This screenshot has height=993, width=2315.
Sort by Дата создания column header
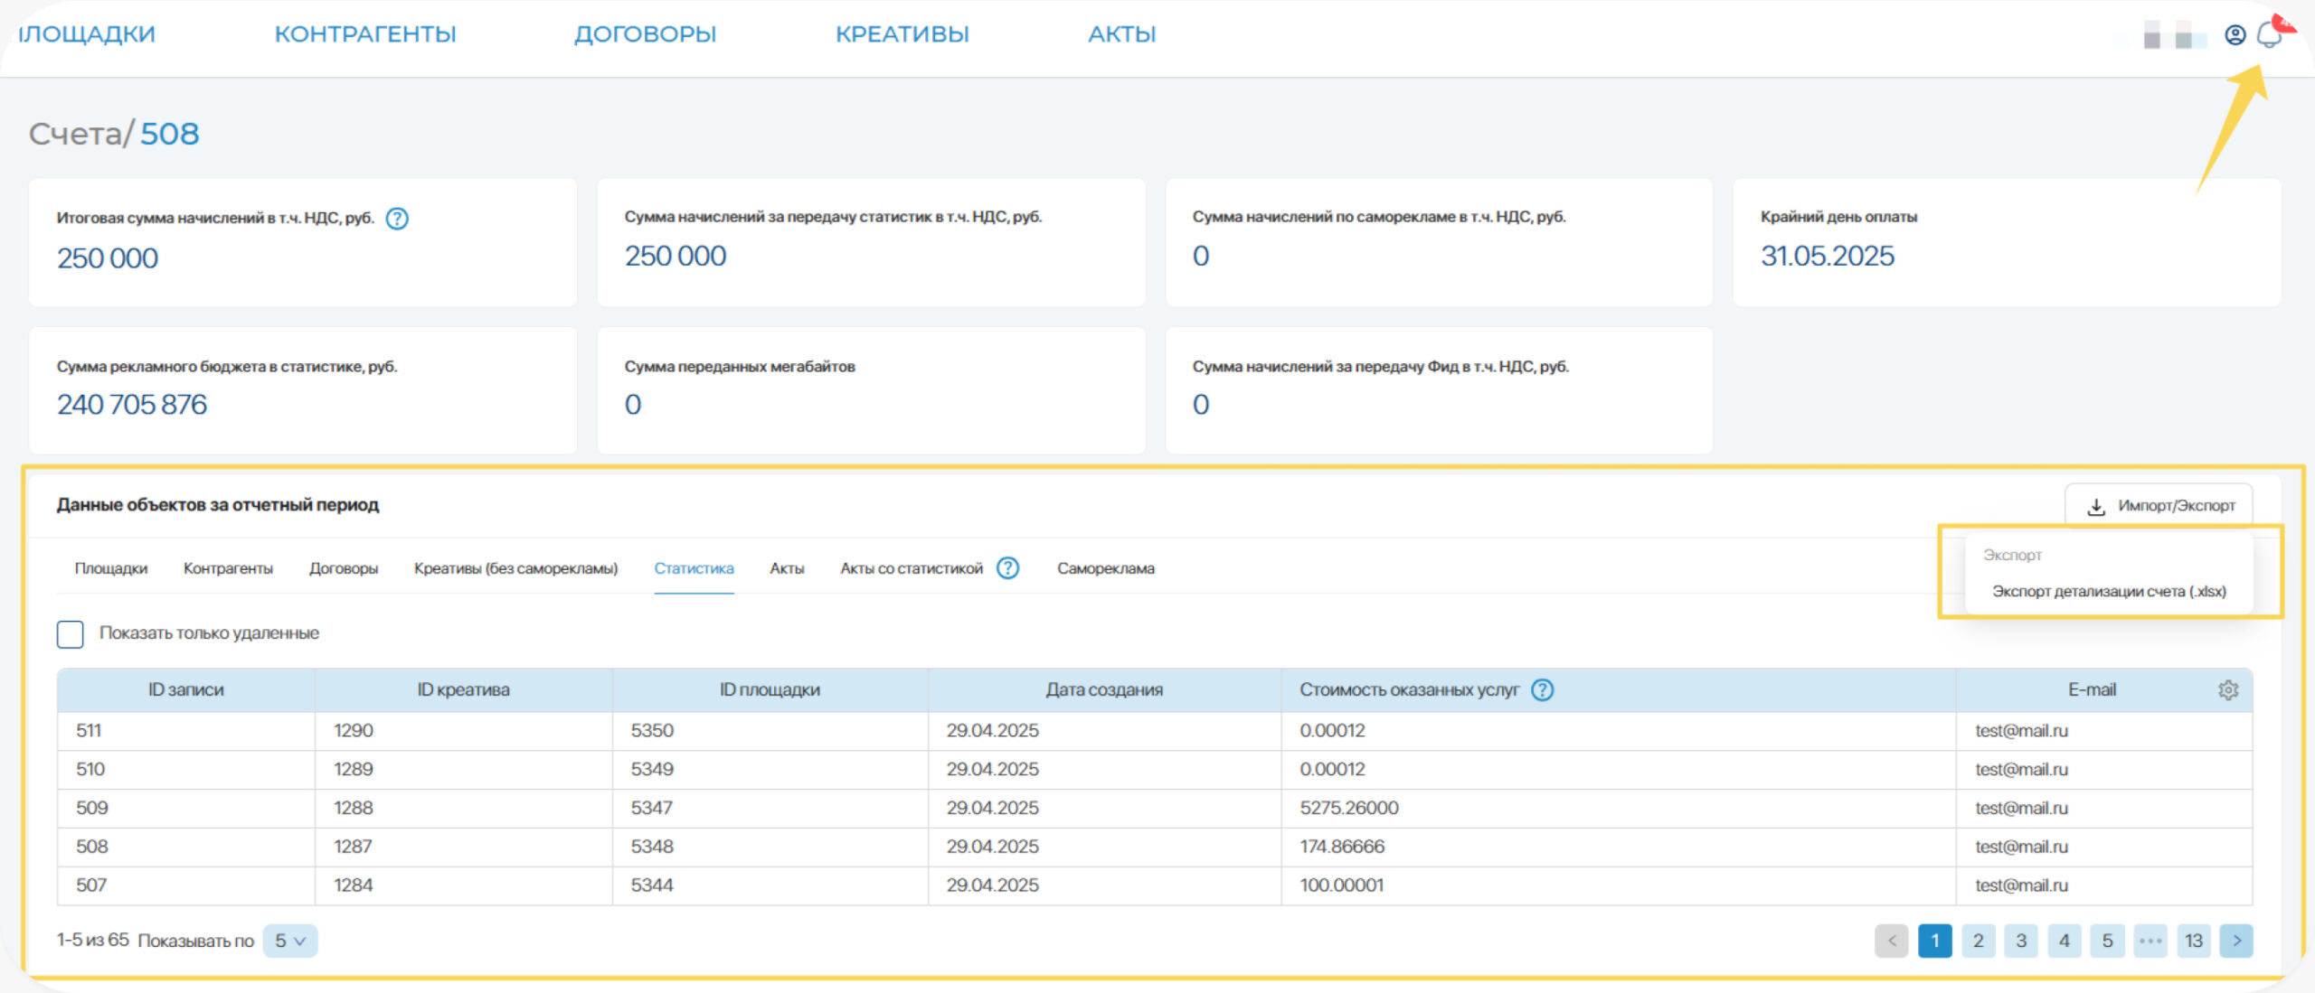(1103, 690)
